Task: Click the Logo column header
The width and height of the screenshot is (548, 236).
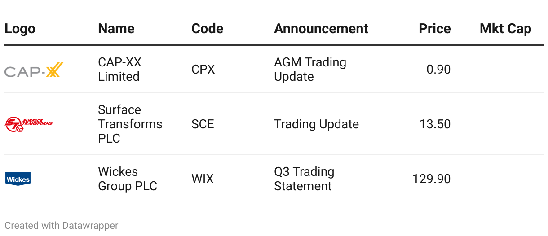Action: point(20,29)
